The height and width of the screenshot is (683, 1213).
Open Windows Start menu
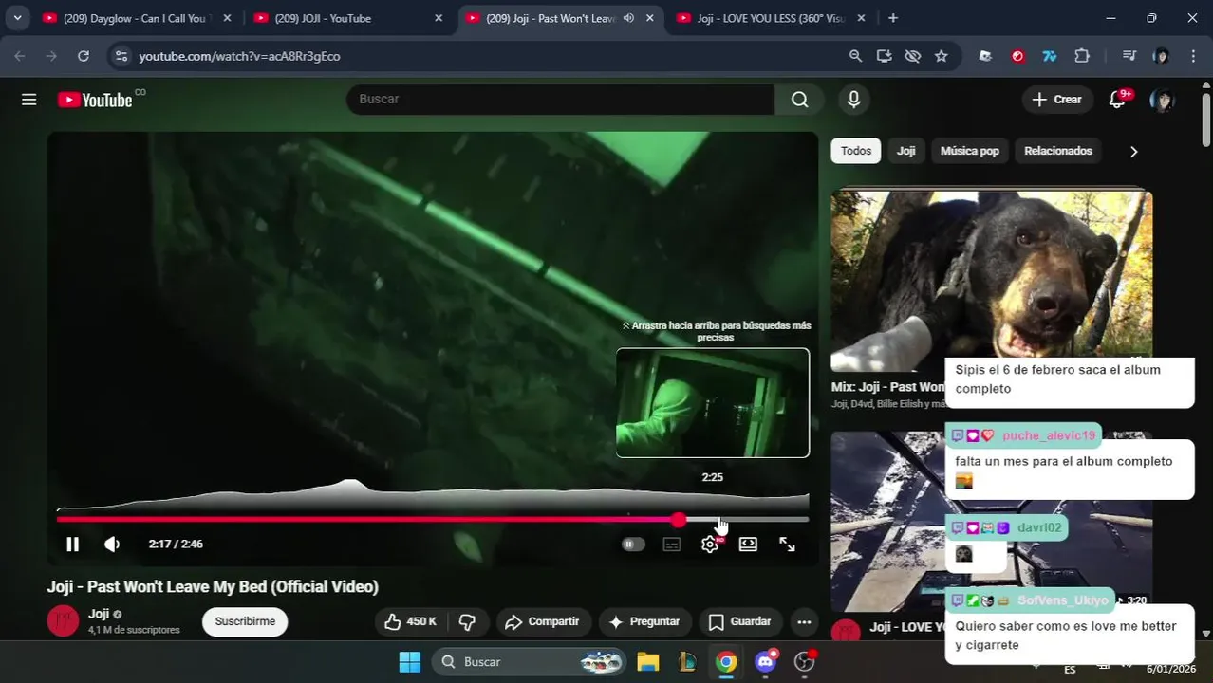coord(409,661)
